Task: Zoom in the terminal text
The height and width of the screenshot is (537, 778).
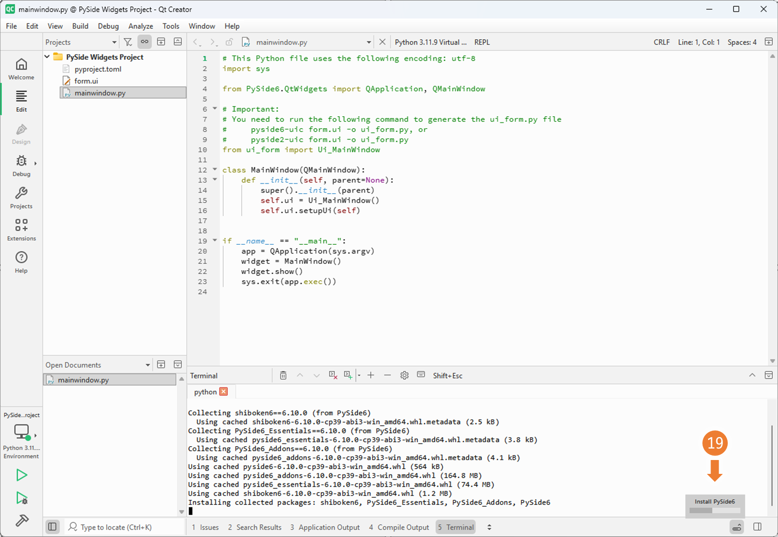Action: point(371,375)
